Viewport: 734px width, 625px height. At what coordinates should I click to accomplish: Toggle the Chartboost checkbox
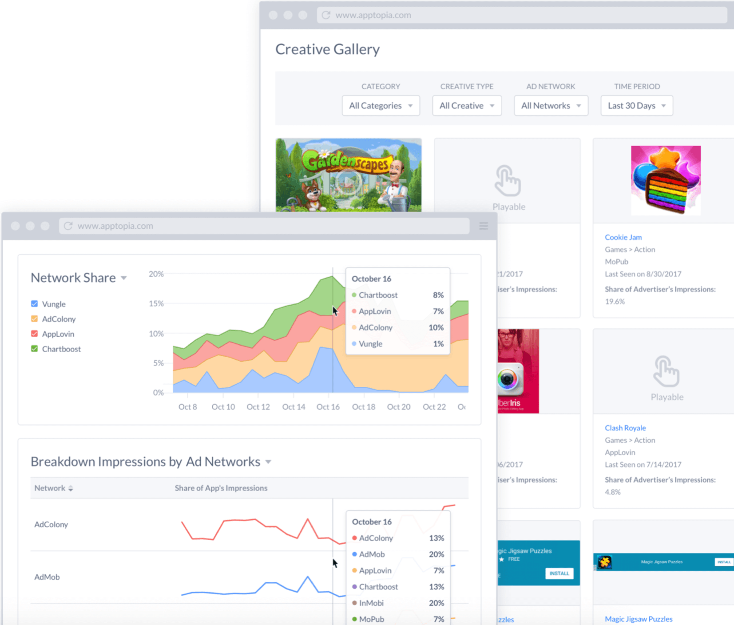point(34,349)
